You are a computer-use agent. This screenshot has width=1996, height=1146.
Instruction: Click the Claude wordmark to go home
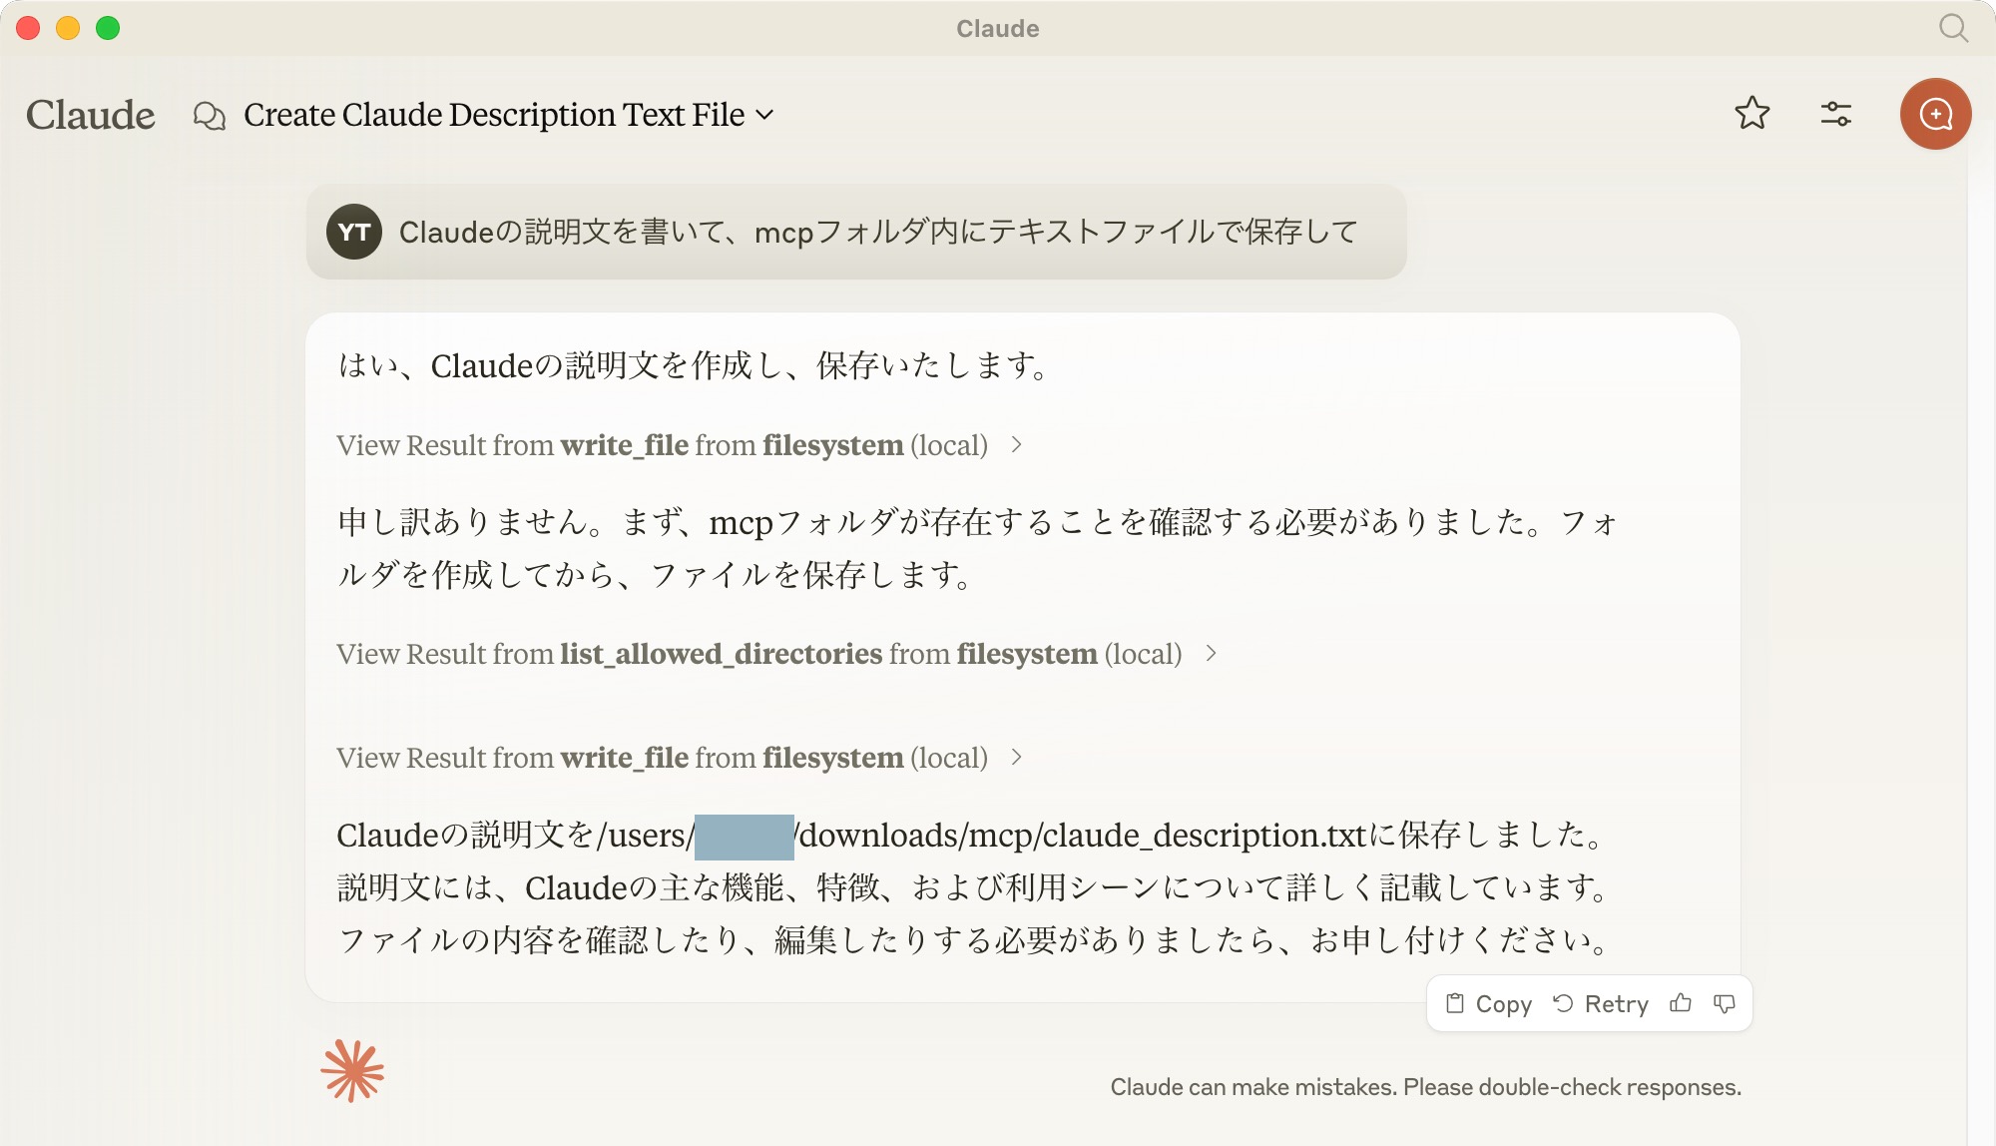pos(90,114)
